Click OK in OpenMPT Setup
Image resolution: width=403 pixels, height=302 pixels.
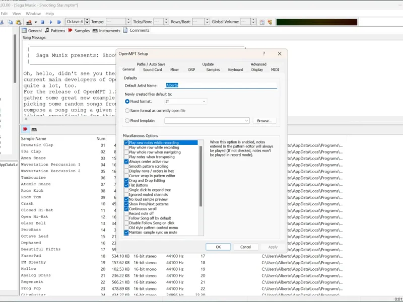tap(218, 247)
